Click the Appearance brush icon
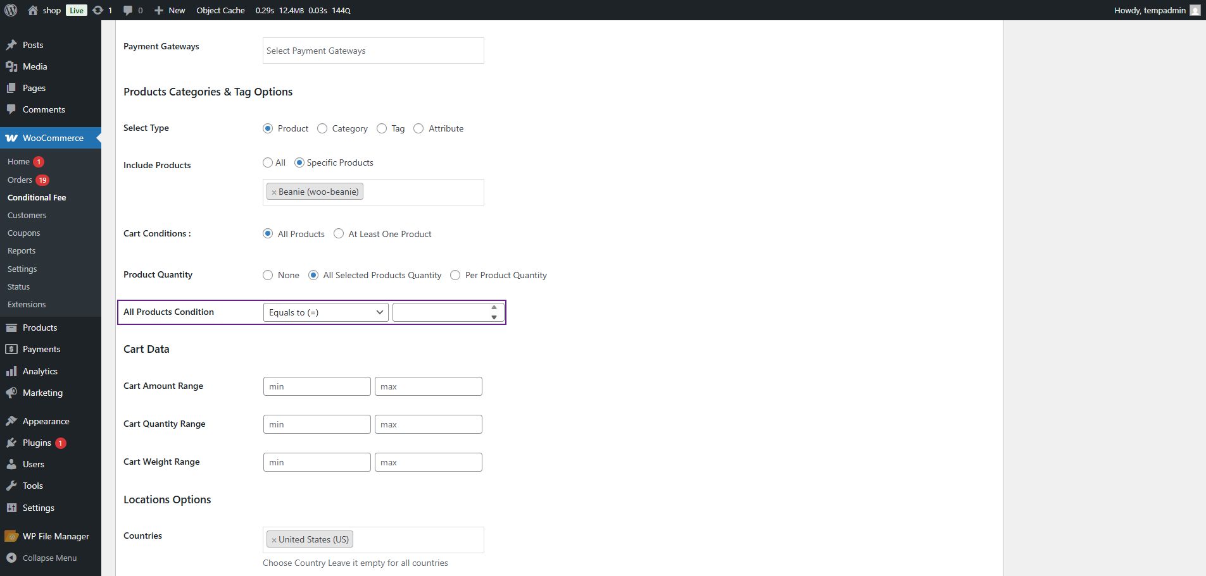This screenshot has height=576, width=1206. click(x=11, y=421)
